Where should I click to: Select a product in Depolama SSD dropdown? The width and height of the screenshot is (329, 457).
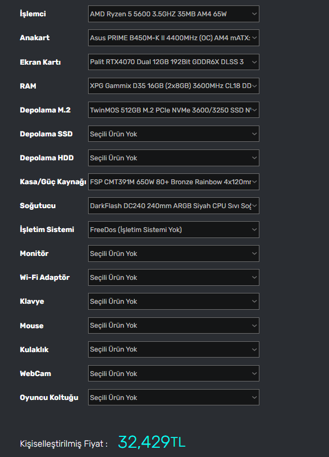coord(173,134)
